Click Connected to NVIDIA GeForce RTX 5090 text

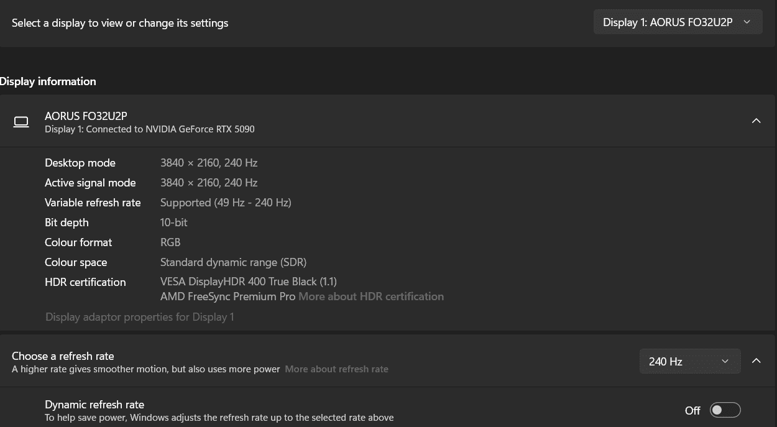(170, 129)
